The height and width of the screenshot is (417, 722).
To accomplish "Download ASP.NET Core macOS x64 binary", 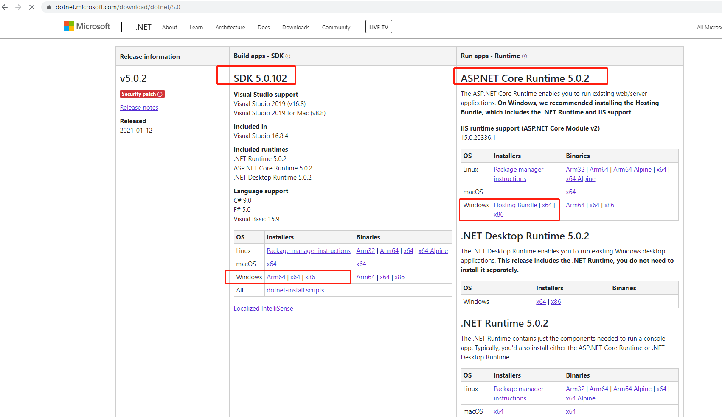I will click(x=571, y=192).
